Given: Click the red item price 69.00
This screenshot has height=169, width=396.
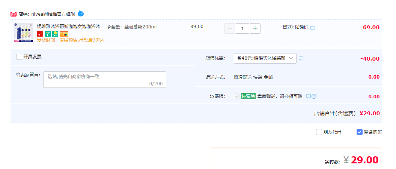Looking at the screenshot, I should tap(371, 27).
